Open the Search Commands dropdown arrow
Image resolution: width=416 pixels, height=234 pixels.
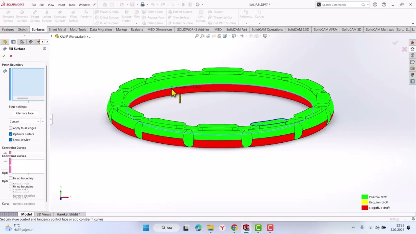(368, 5)
